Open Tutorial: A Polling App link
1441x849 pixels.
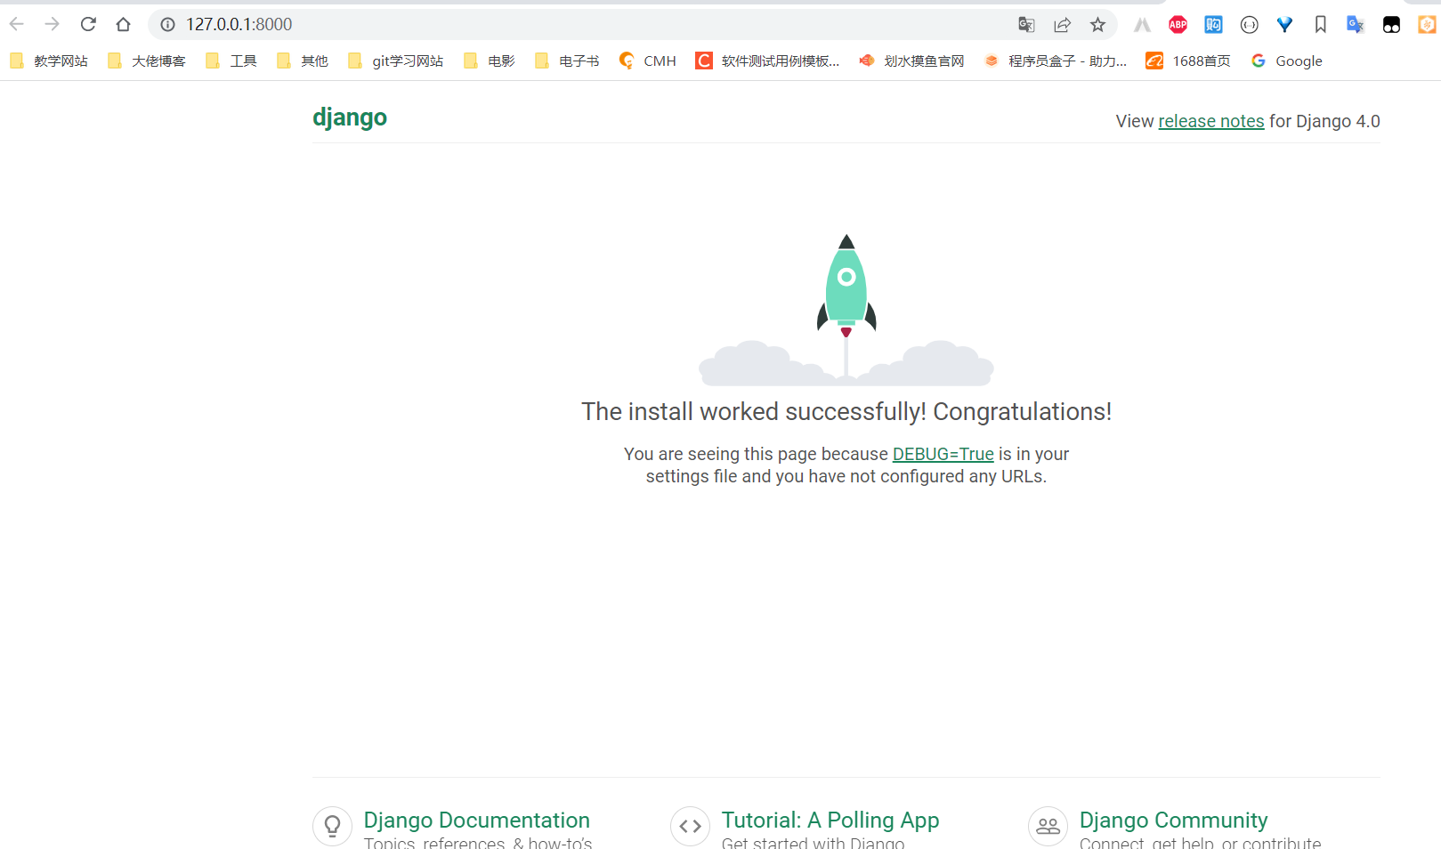pyautogui.click(x=830, y=820)
